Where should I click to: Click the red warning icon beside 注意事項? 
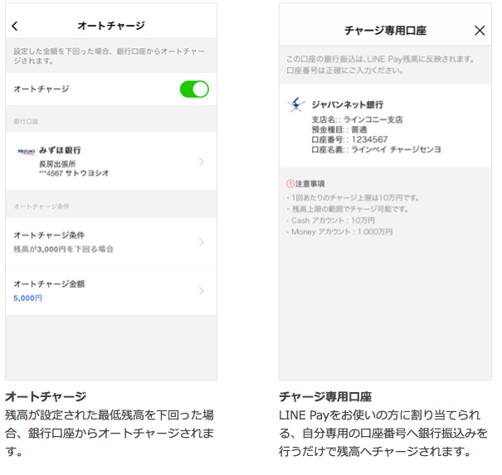(290, 183)
